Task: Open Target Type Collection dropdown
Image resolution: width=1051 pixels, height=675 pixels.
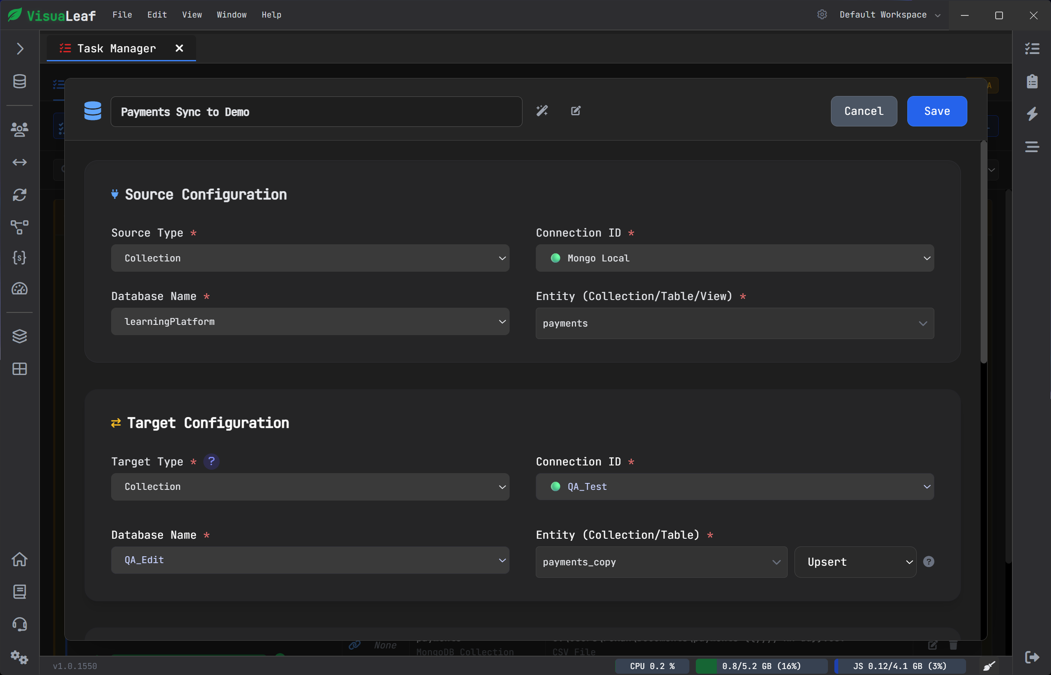Action: tap(310, 487)
